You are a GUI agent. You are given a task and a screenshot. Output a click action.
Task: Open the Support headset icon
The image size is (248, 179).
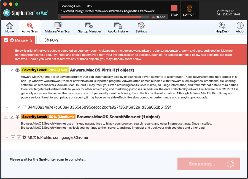pos(189,8)
